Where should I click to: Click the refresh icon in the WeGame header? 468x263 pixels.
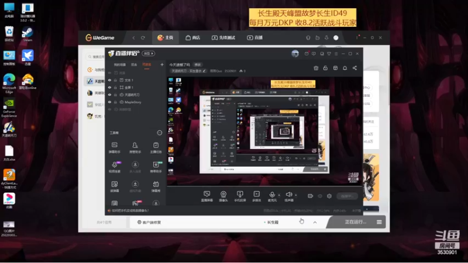coord(143,38)
